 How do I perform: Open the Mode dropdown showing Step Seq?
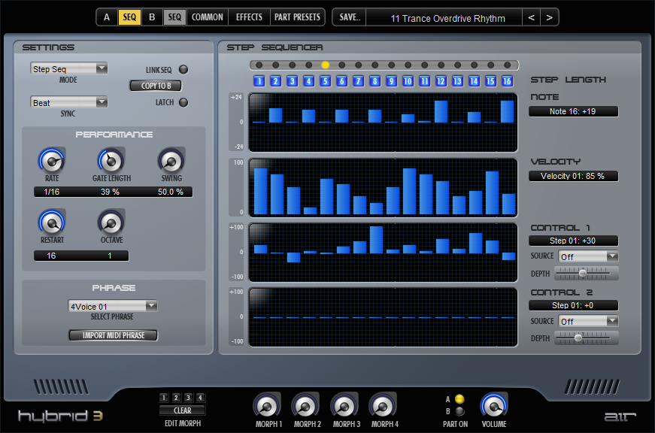pos(69,68)
